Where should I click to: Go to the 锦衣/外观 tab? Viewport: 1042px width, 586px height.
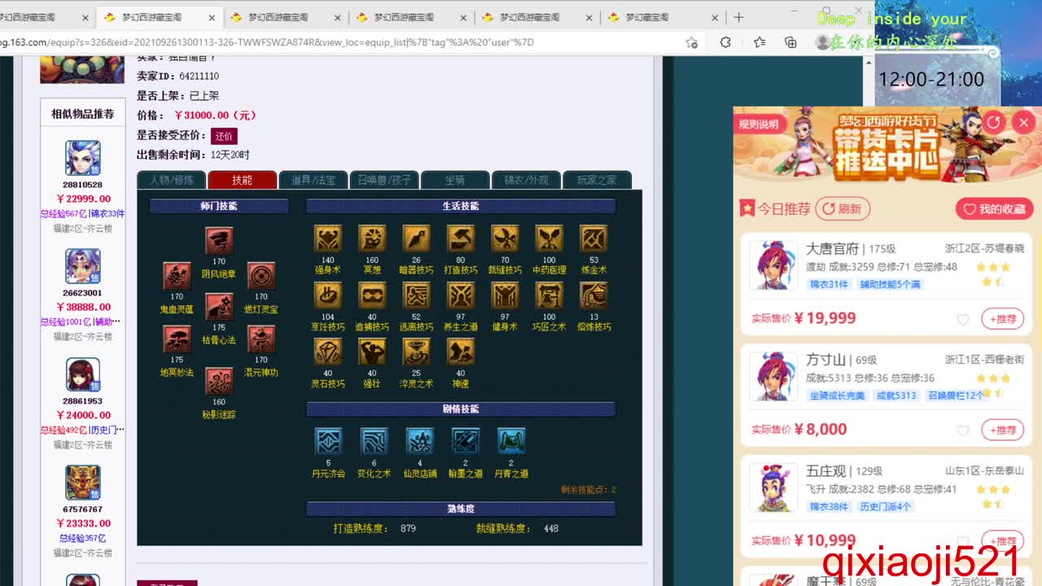pyautogui.click(x=526, y=180)
